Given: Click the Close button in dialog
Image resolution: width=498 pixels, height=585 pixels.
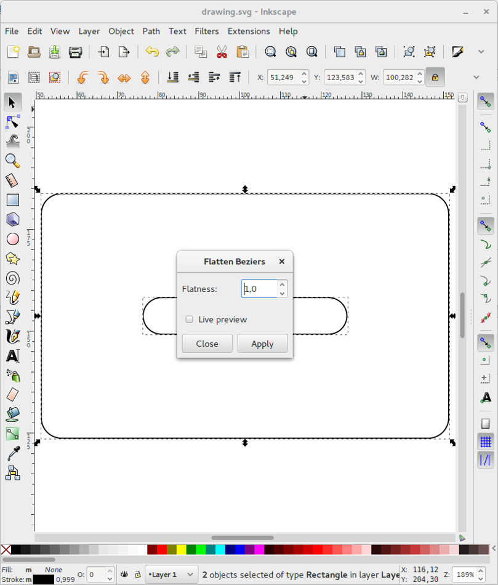Looking at the screenshot, I should (x=207, y=344).
